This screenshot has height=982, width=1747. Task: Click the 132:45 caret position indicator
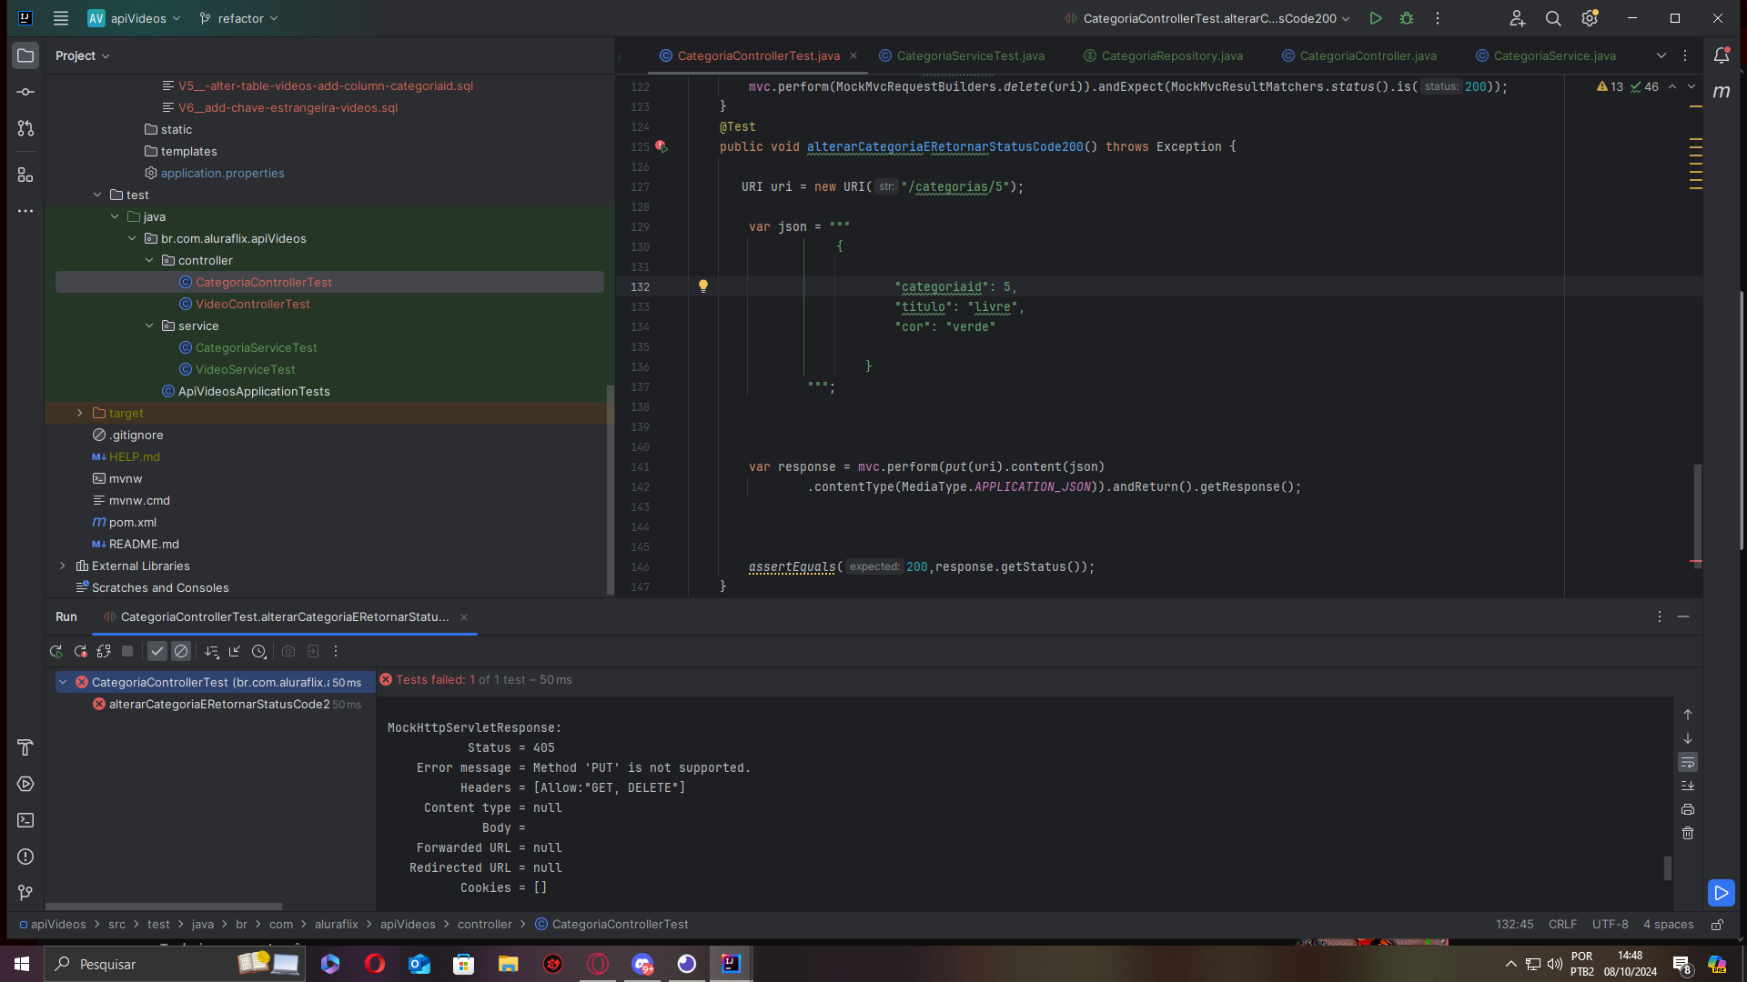[1515, 924]
